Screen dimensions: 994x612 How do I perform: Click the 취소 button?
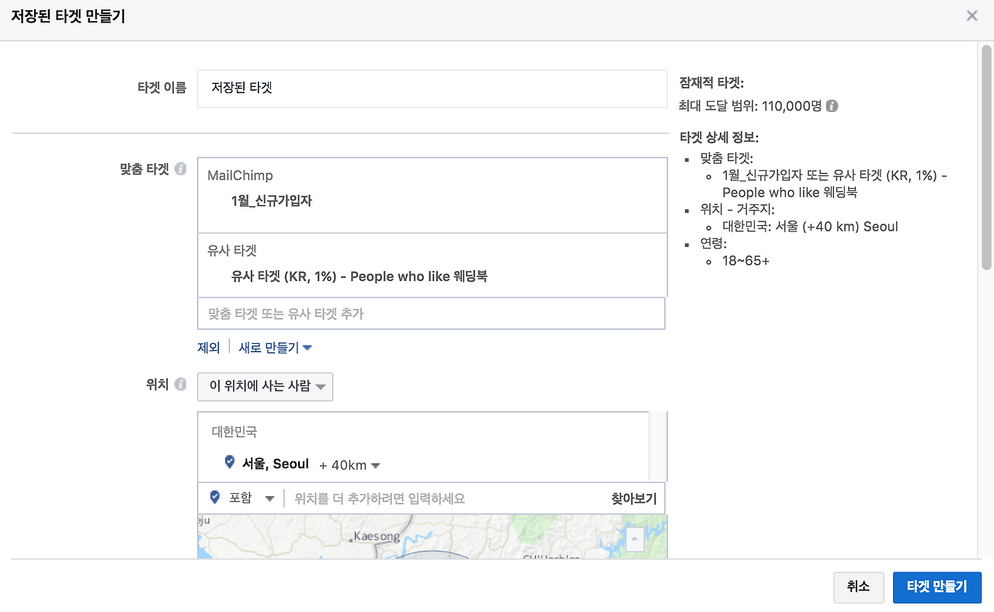(858, 587)
